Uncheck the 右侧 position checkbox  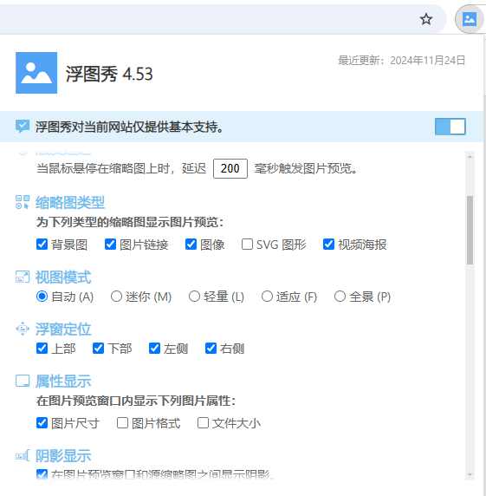[211, 349]
